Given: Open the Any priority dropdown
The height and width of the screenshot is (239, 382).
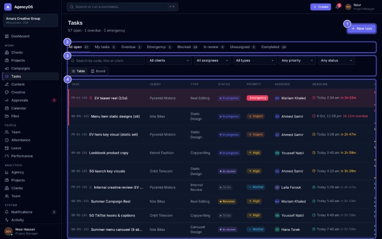Looking at the screenshot, I should click(x=297, y=60).
